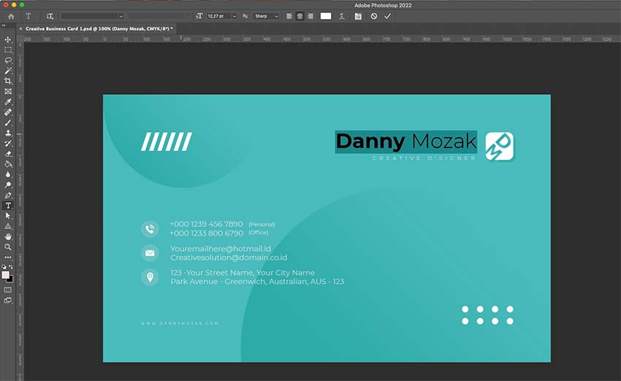Click the Danny Mozak highlighted text
The image size is (621, 381).
point(406,142)
